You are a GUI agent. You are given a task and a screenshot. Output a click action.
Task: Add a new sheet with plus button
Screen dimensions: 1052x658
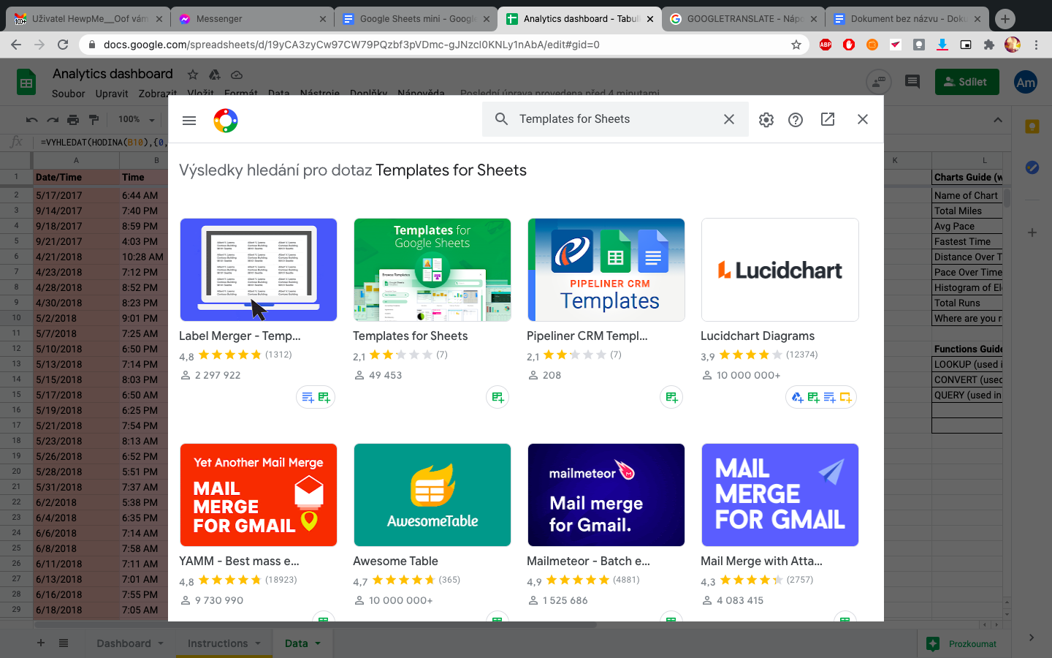point(41,643)
